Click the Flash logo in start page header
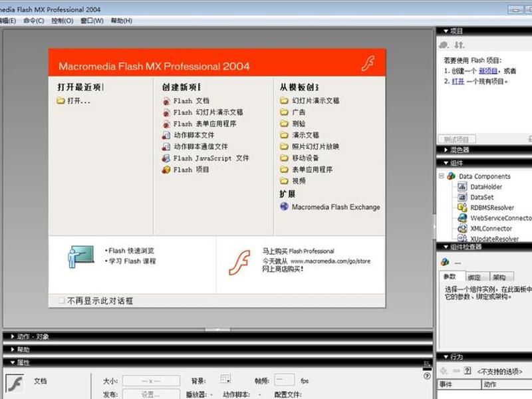 click(368, 63)
